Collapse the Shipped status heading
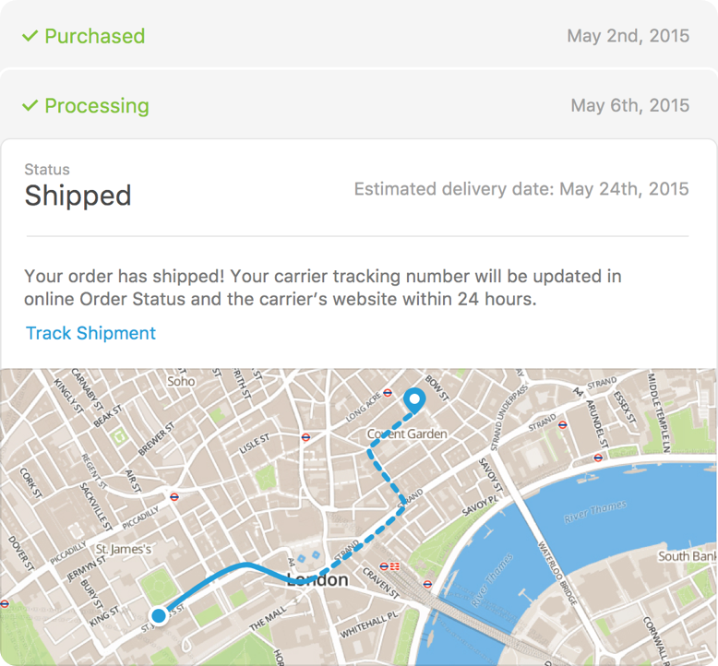The image size is (718, 666). (x=78, y=196)
